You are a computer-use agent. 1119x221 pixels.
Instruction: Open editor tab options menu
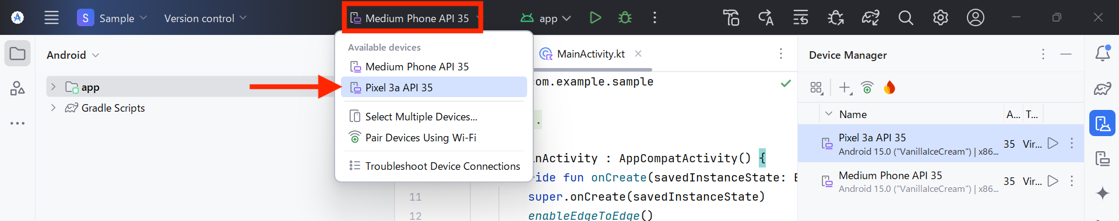pyautogui.click(x=781, y=54)
